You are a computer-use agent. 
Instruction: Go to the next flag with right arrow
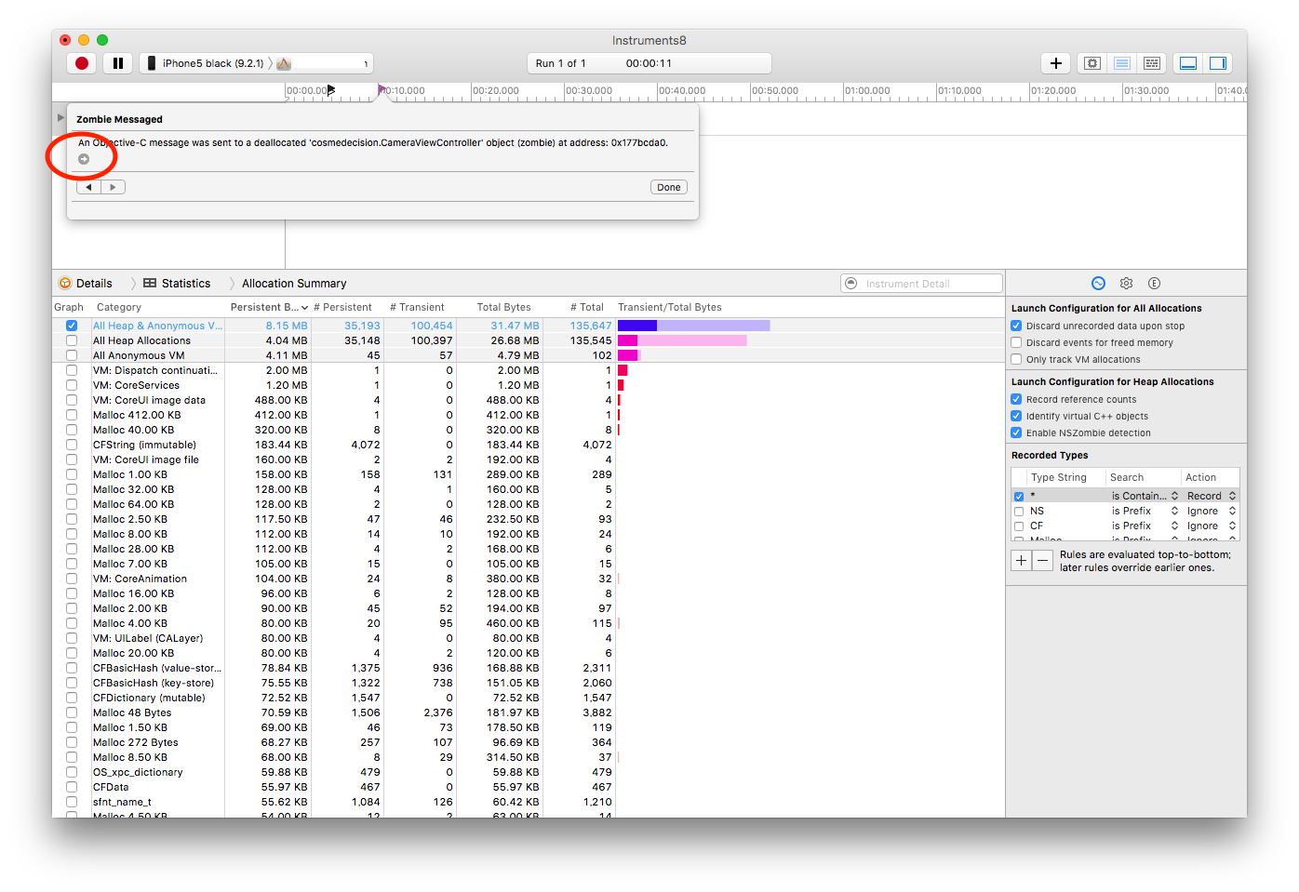pyautogui.click(x=113, y=187)
